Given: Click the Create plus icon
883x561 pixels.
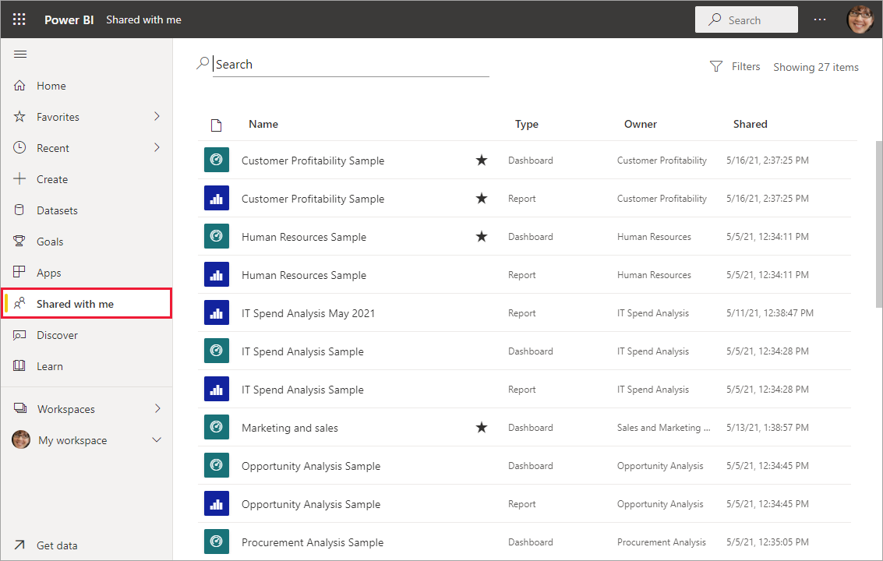Looking at the screenshot, I should [x=19, y=178].
